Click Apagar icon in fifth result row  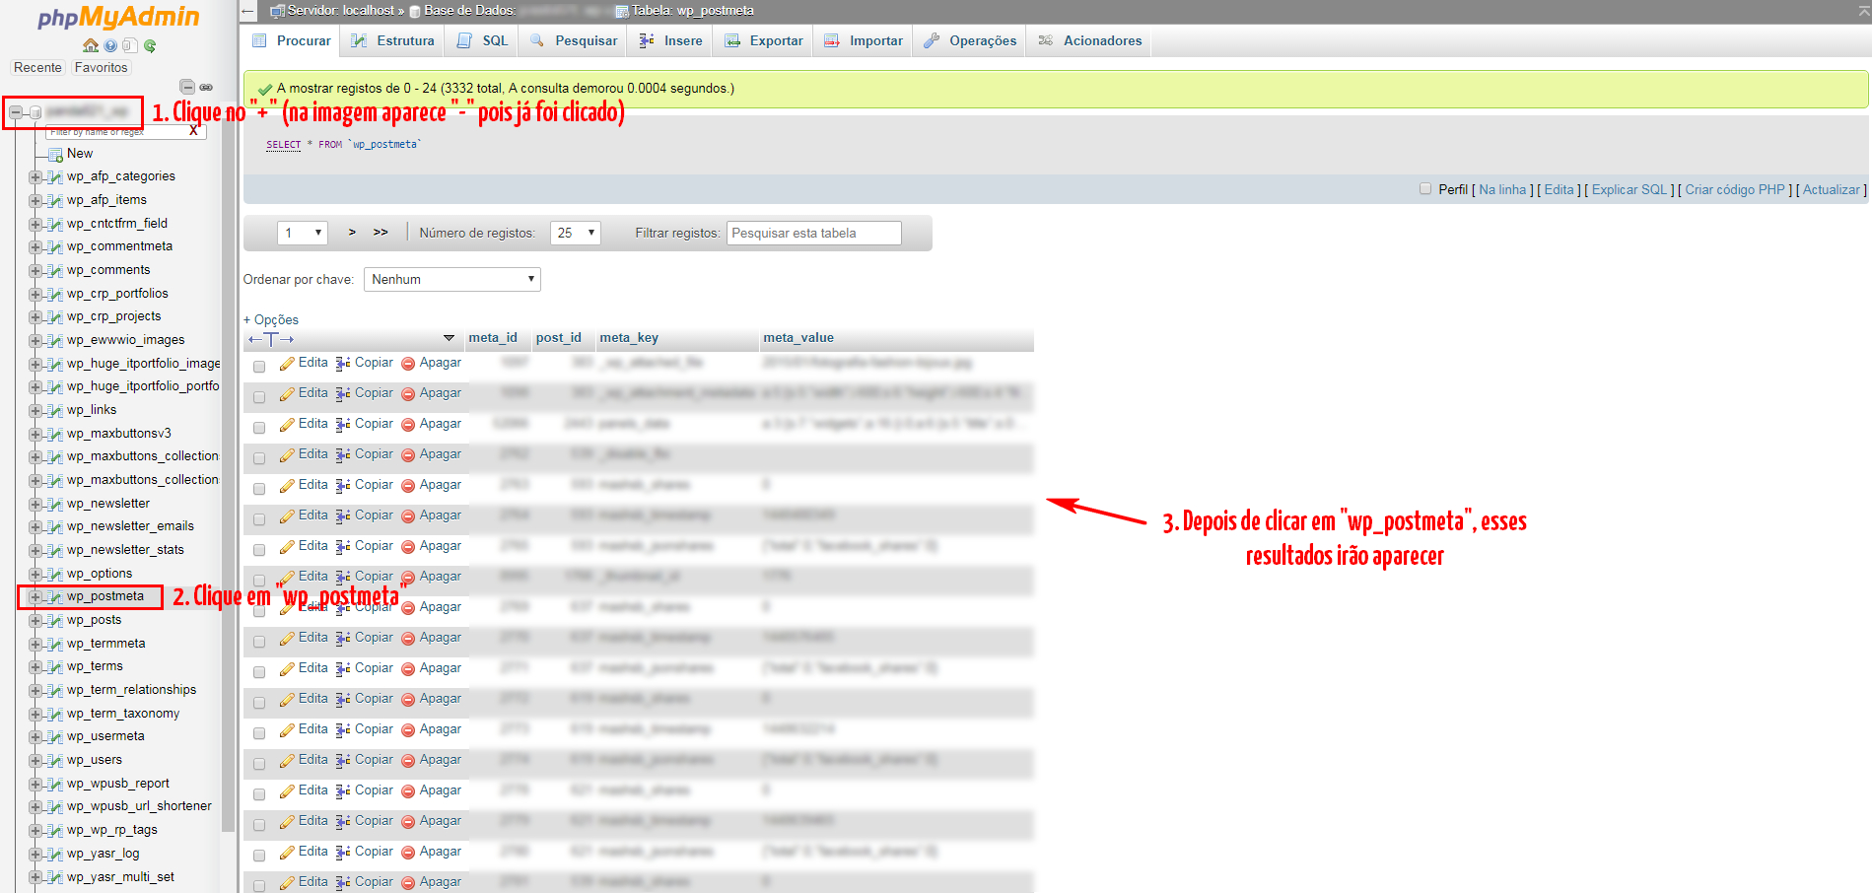pyautogui.click(x=408, y=486)
